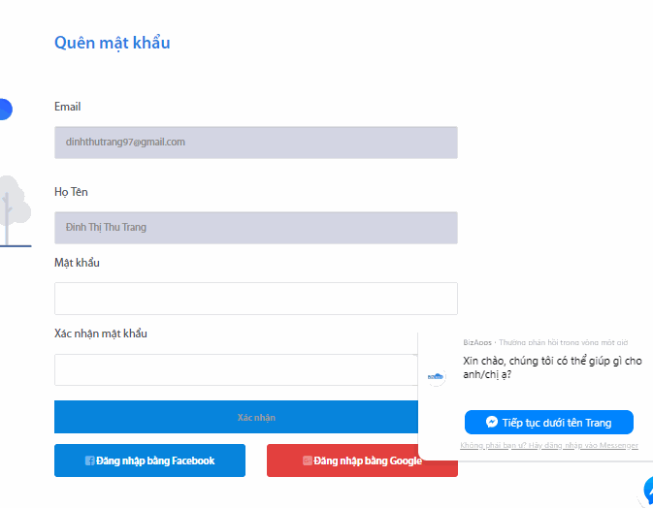Image resolution: width=653 pixels, height=508 pixels.
Task: Click the BizApps avatar in chat popup
Action: (437, 376)
